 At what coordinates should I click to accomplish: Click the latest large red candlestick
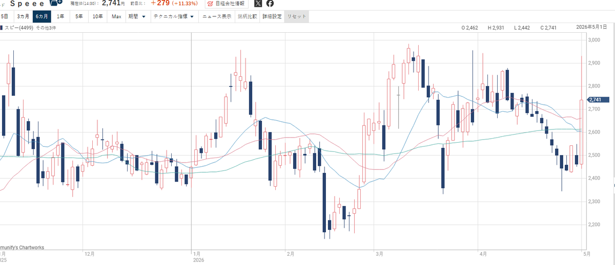581,132
